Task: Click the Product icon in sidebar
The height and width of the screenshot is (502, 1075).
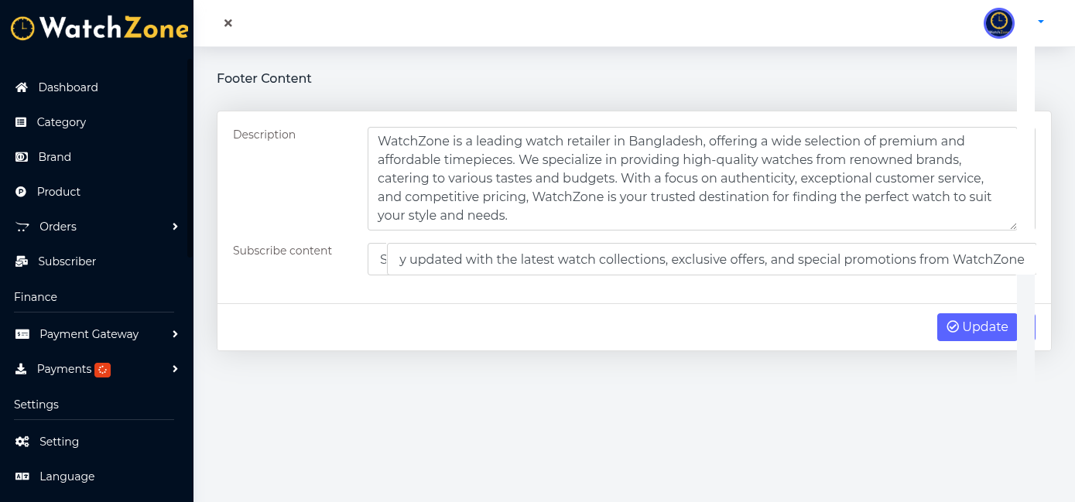Action: (x=21, y=192)
